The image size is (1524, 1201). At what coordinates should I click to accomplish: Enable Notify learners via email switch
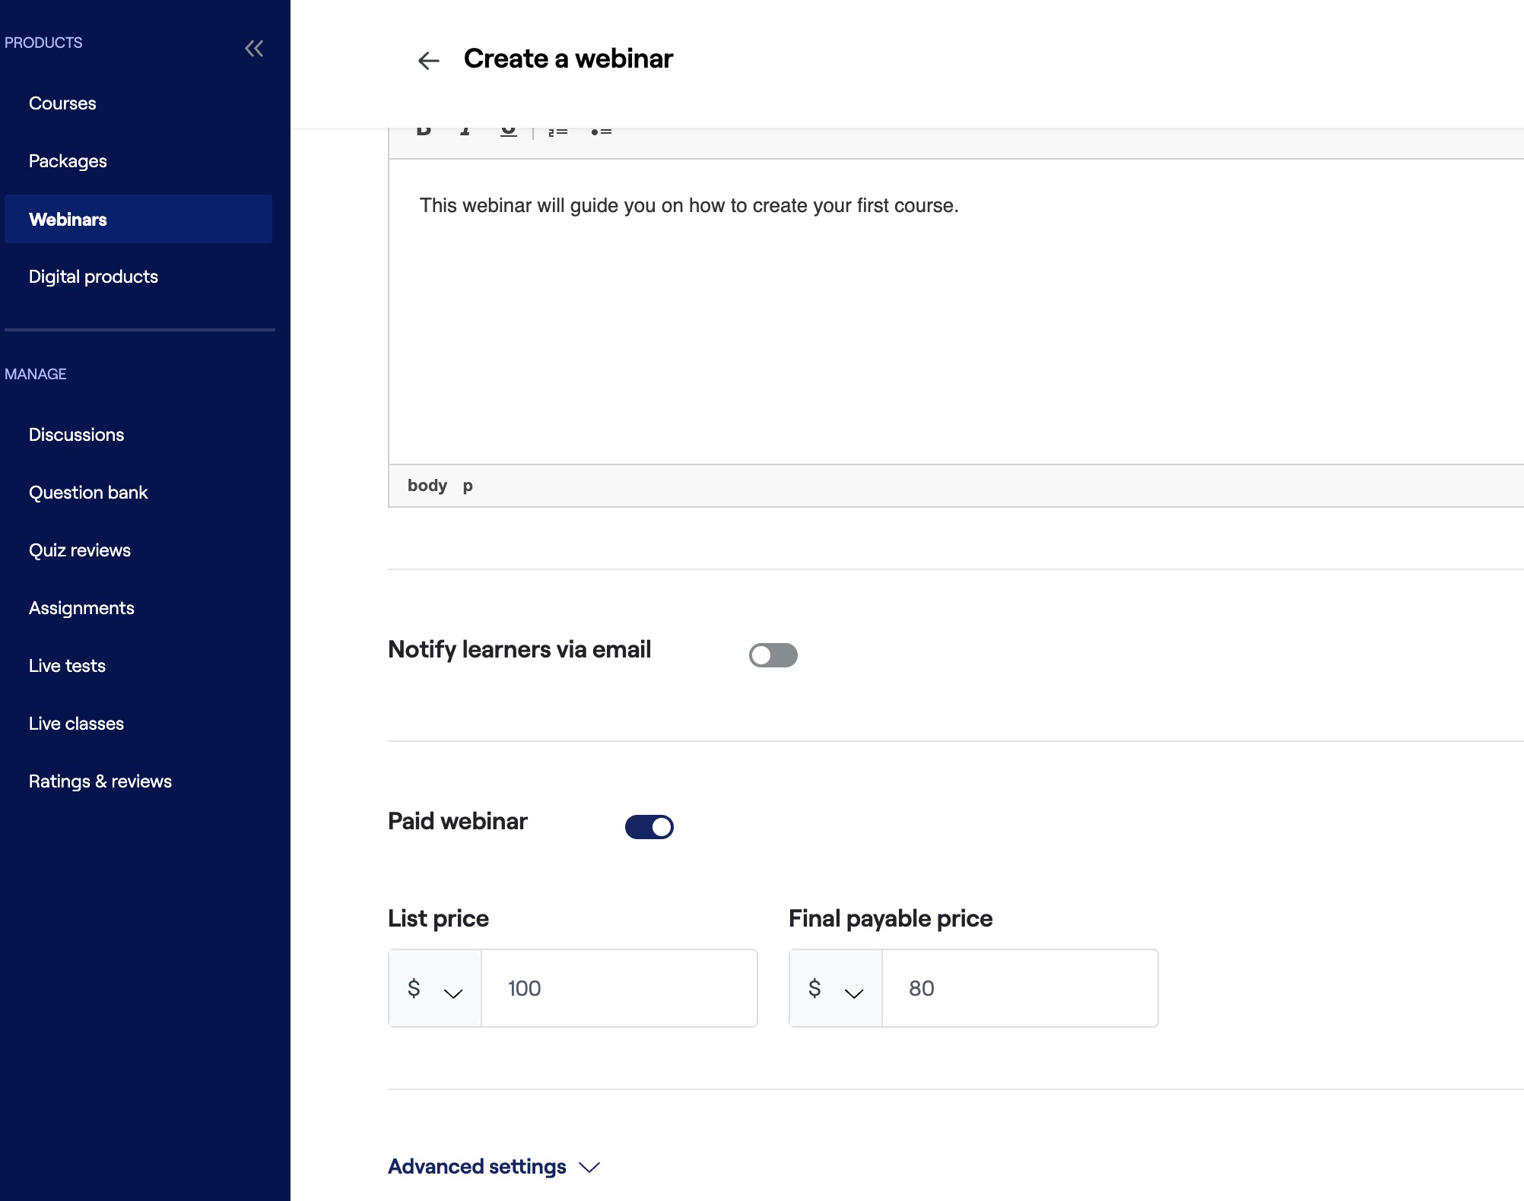(773, 655)
